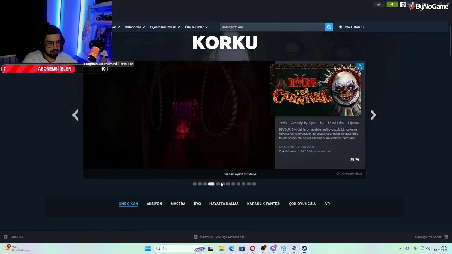
Task: Switch to the ÖNE ÇIKAN tab
Action: click(128, 204)
